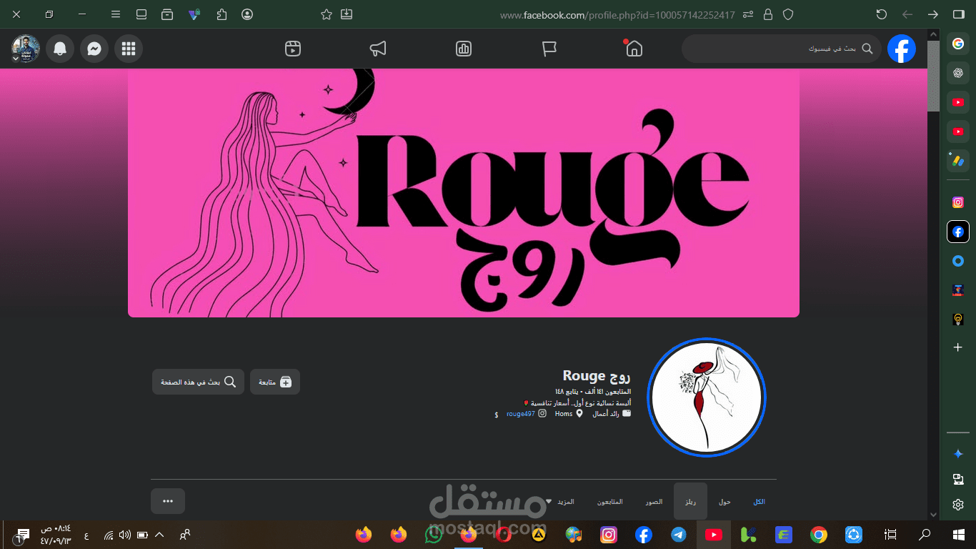
Task: Open the Pages flag icon
Action: [x=549, y=49]
